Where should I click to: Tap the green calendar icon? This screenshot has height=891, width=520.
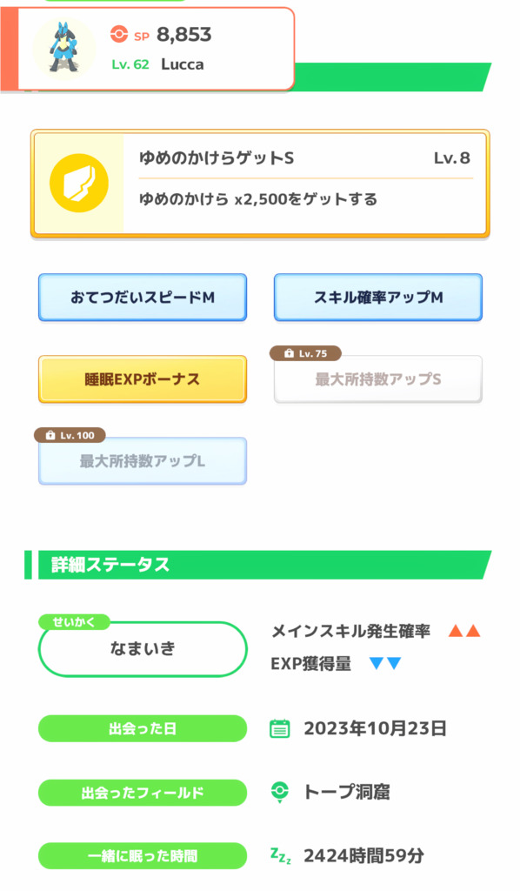279,728
